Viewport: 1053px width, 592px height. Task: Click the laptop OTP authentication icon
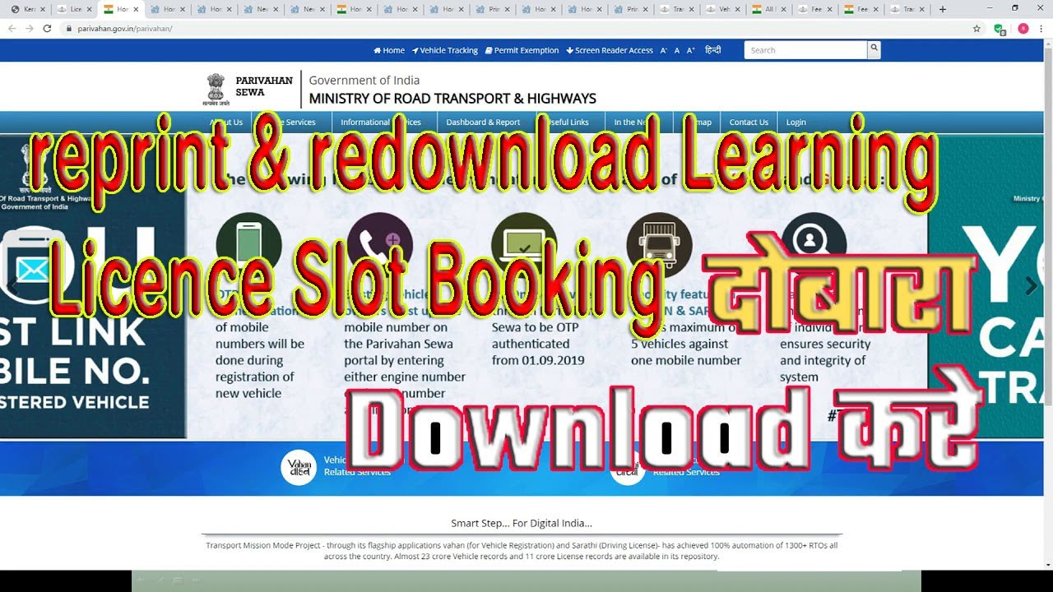[x=524, y=243]
